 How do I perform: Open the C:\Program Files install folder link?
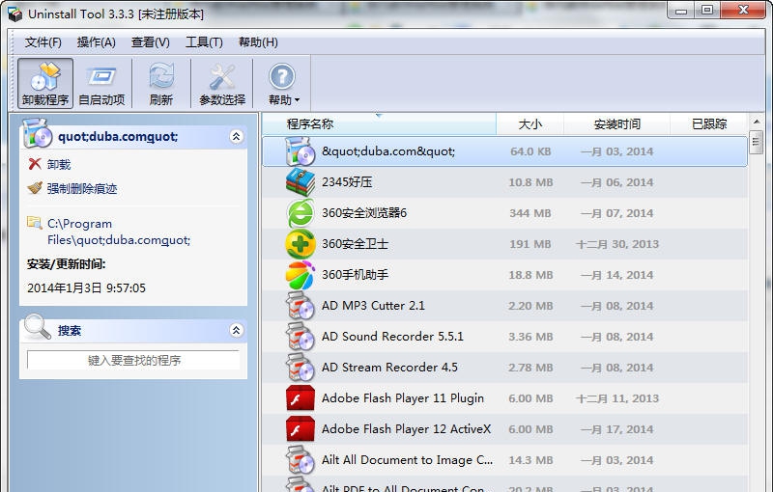coord(118,232)
